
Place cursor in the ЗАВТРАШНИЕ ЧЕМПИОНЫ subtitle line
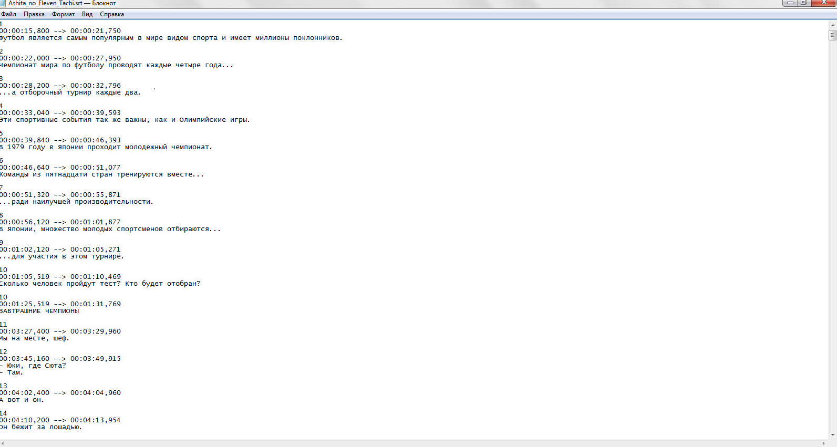(x=40, y=311)
